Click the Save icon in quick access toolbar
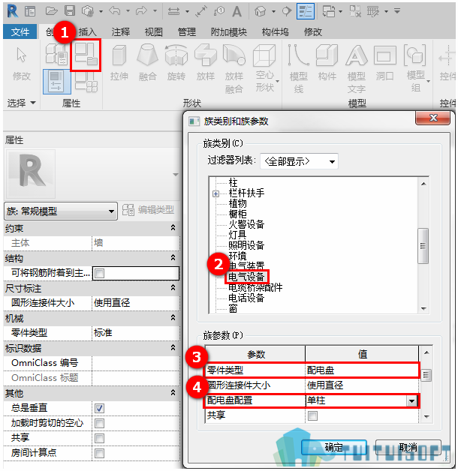Viewport: 458px width, 471px height. pos(70,11)
